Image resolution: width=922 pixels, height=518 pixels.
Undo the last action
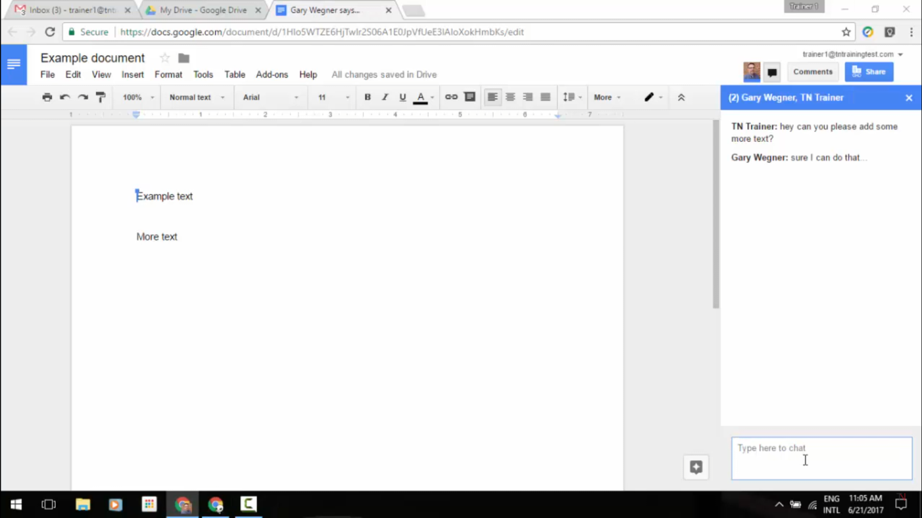[x=65, y=97]
